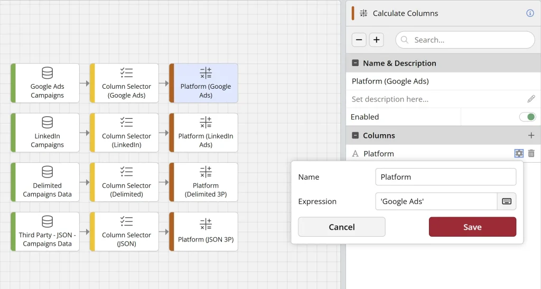Cancel the column edit dialog
541x289 pixels.
coord(342,227)
